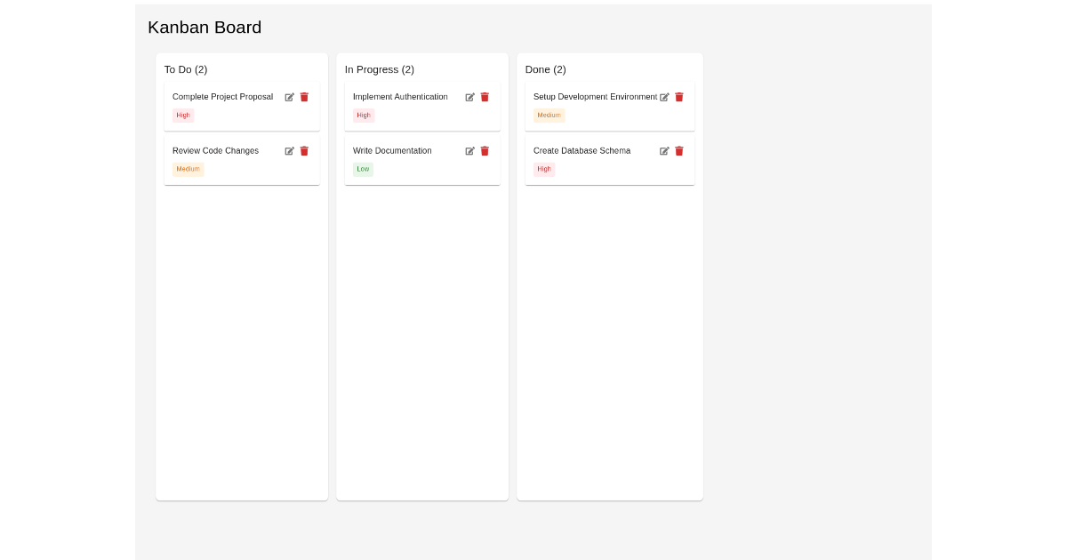Click the Medium badge on Review Code Changes
The height and width of the screenshot is (560, 1067).
click(x=188, y=169)
